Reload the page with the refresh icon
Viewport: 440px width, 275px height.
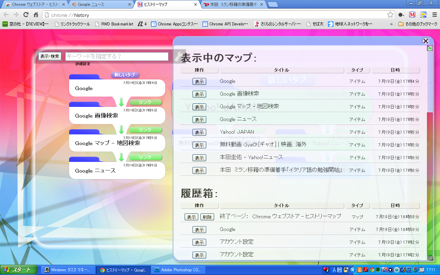tap(26, 15)
